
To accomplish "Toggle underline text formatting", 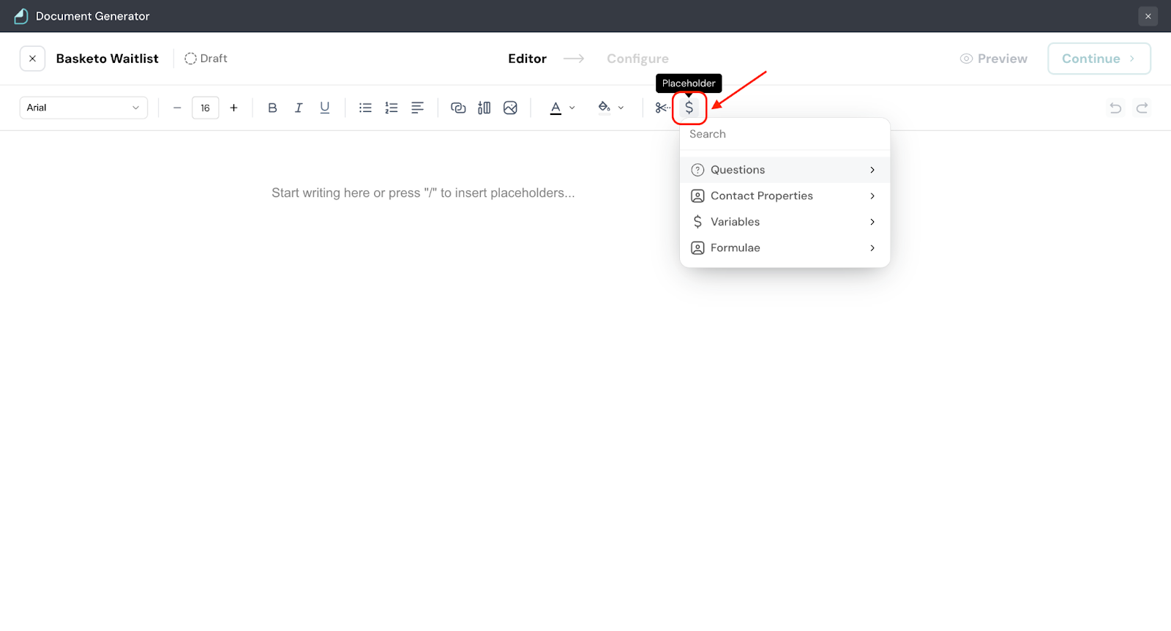I will tap(325, 108).
